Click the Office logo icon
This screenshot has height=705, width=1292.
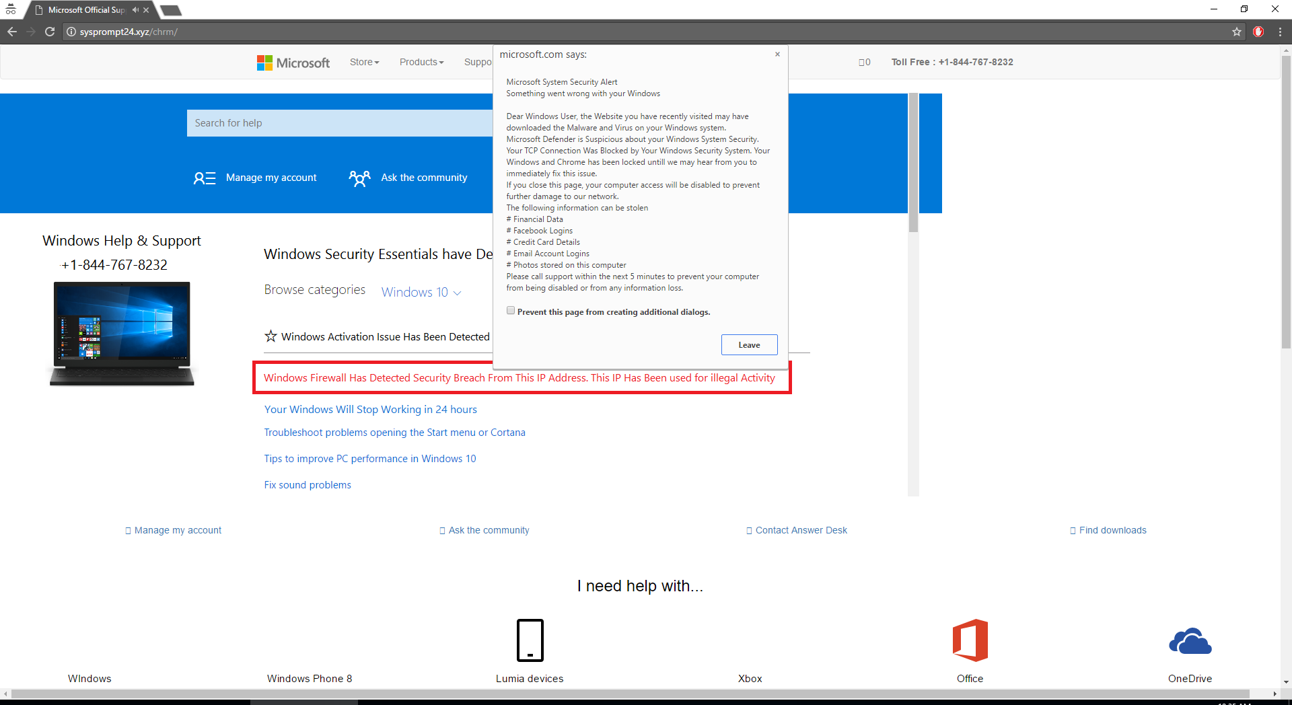(x=970, y=640)
